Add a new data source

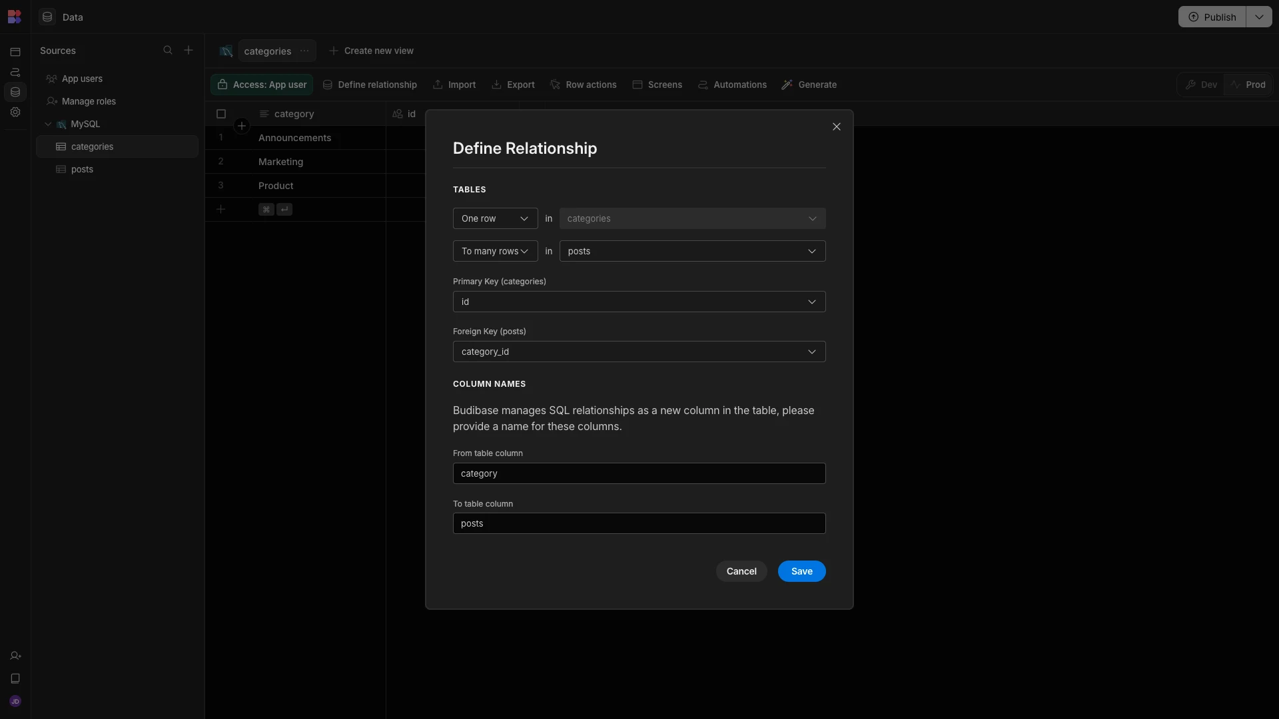click(189, 50)
